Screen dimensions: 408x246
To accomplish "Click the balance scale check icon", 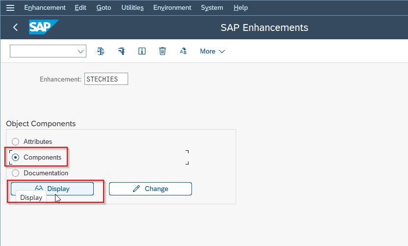I will pos(101,51).
